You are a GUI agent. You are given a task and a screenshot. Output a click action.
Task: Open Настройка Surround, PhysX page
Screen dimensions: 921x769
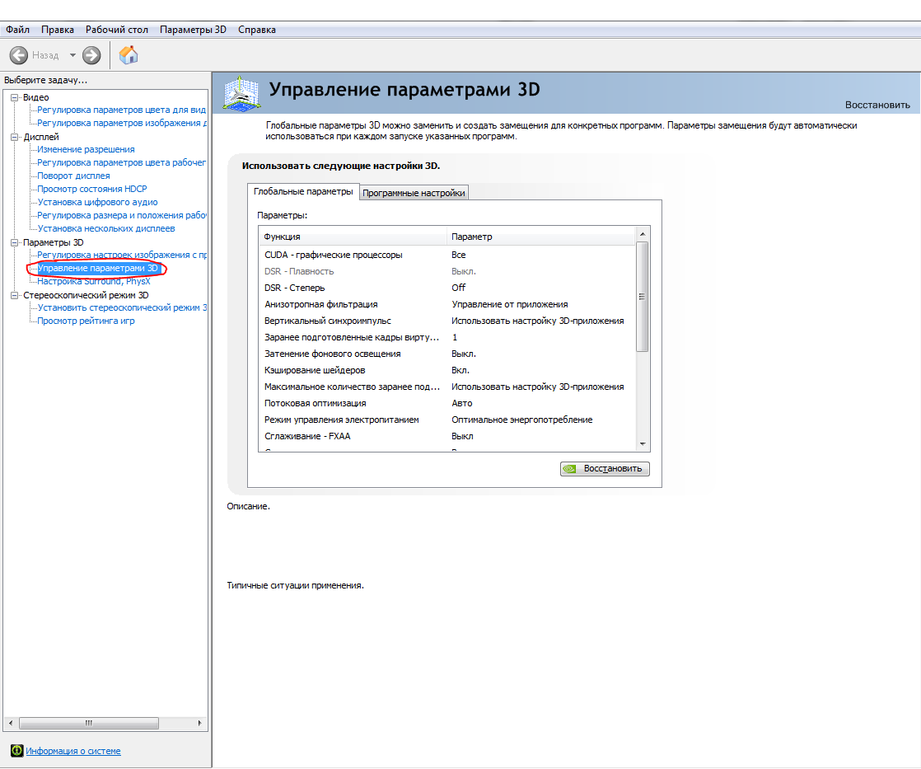click(x=93, y=281)
